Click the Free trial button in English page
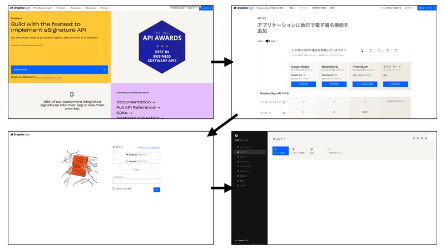The width and height of the screenshot is (445, 250). click(206, 8)
